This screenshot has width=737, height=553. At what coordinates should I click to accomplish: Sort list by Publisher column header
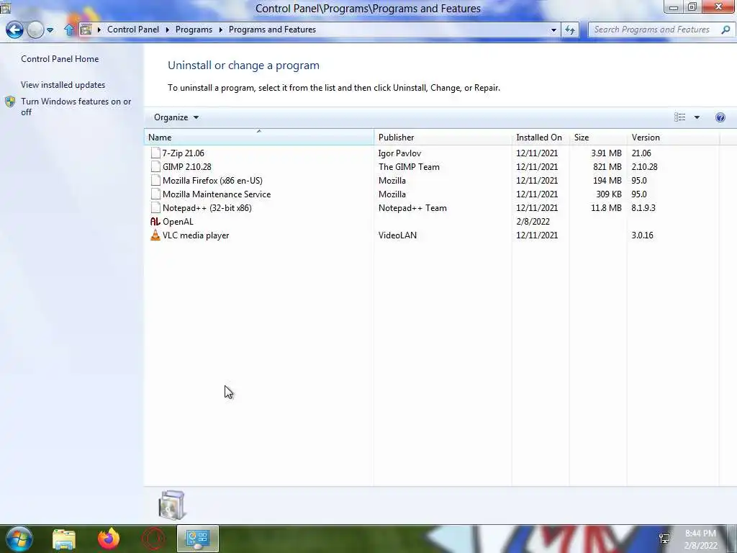tap(443, 138)
